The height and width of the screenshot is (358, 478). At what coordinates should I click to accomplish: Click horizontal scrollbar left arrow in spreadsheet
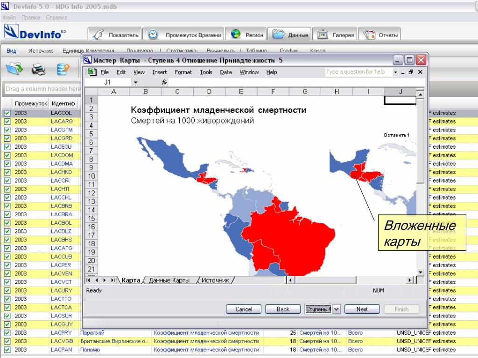[290, 280]
